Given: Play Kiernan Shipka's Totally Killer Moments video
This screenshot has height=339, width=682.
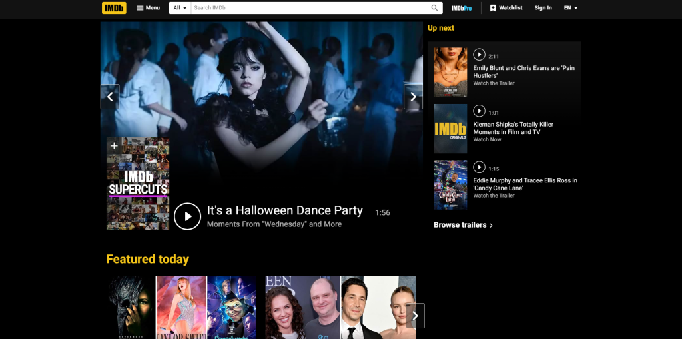Looking at the screenshot, I should (479, 111).
